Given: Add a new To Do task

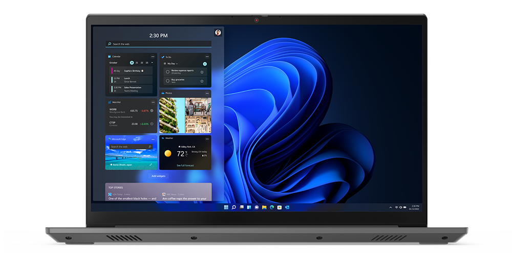Looking at the screenshot, I should 205,64.
